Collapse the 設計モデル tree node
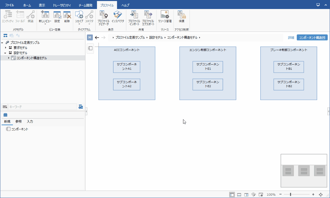This screenshot has width=330, height=198. 5,53
